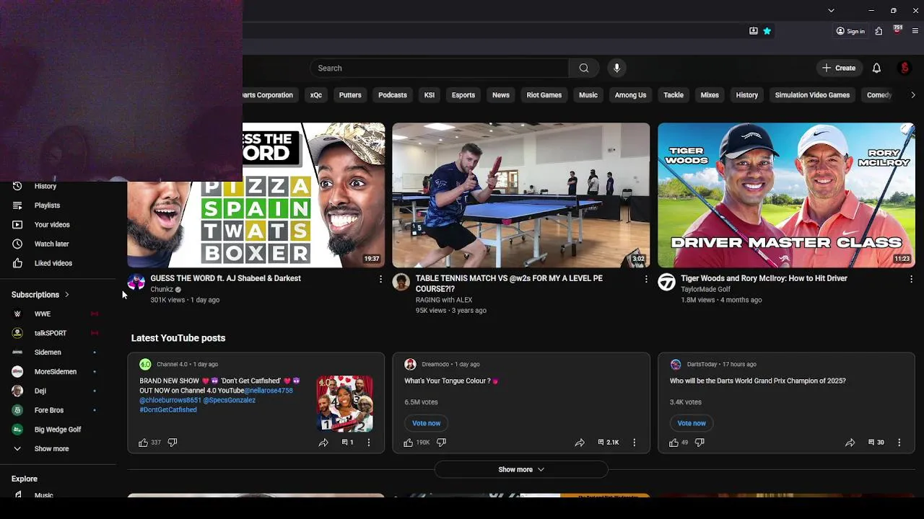Screen dimensions: 924x519
Task: Click the browser bookmark star icon
Action: [x=767, y=31]
